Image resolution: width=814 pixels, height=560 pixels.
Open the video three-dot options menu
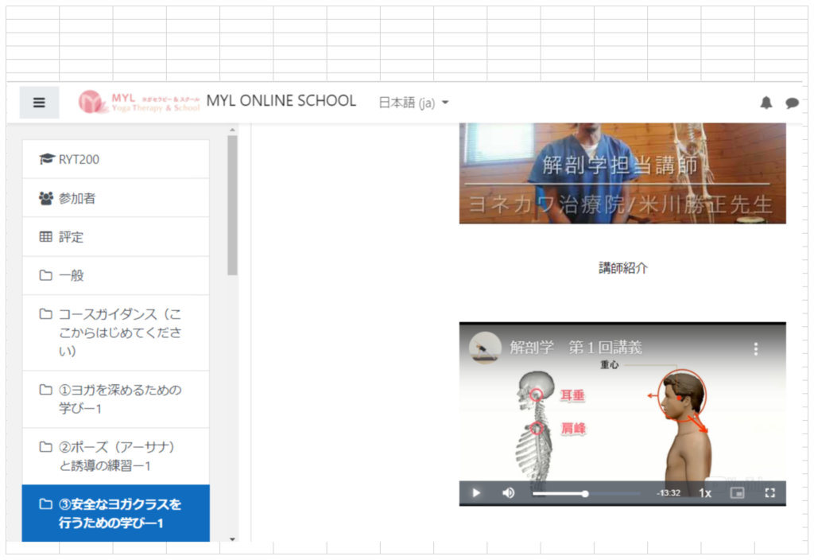(756, 349)
